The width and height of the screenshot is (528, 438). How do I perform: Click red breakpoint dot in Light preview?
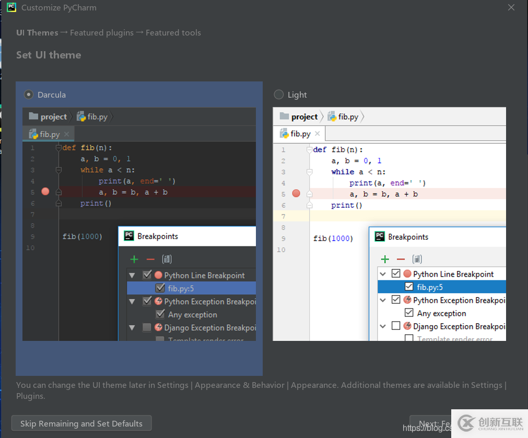296,194
